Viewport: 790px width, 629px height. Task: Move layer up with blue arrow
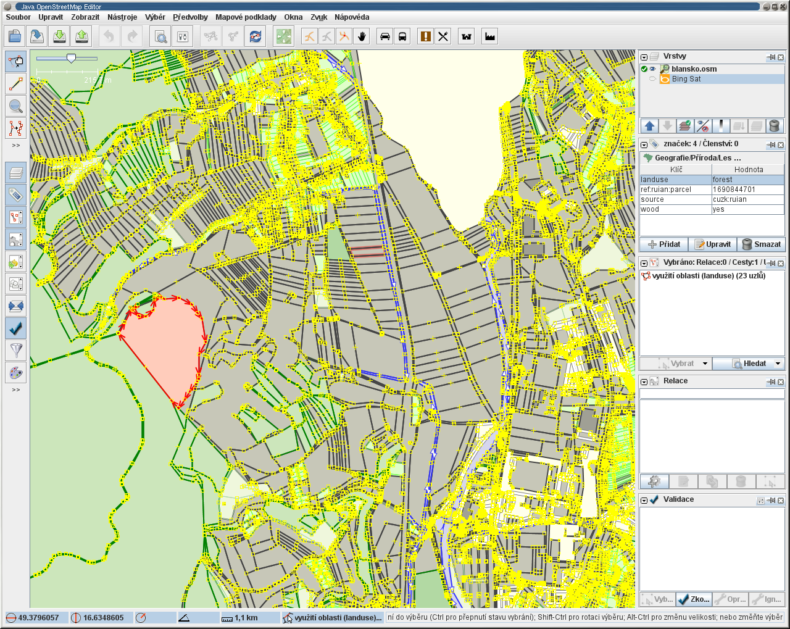[649, 126]
